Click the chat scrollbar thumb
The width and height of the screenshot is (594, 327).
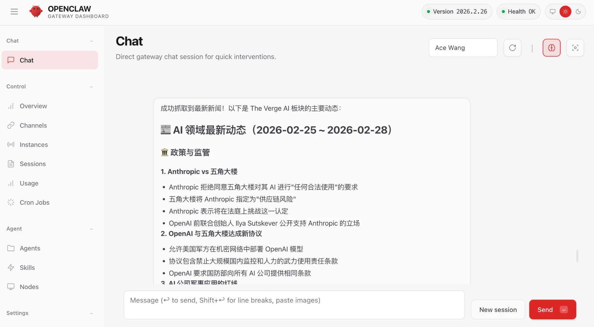coord(577,256)
